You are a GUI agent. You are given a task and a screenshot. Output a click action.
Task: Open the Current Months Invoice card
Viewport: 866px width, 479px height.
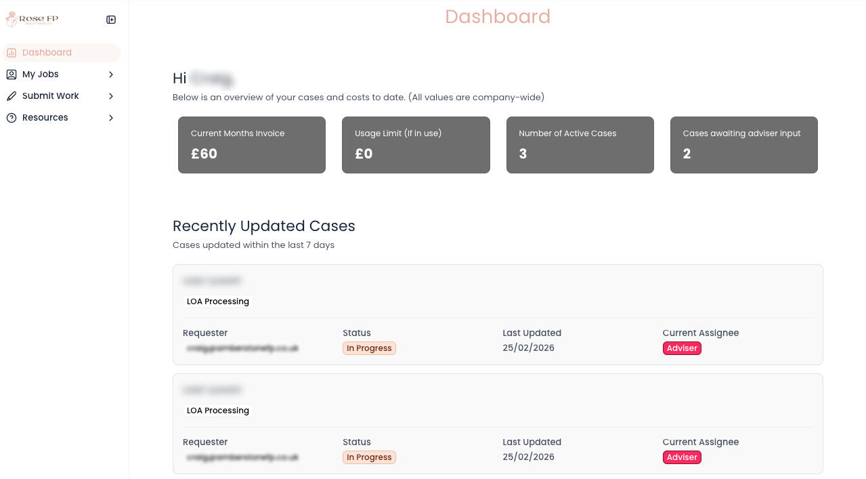[251, 145]
